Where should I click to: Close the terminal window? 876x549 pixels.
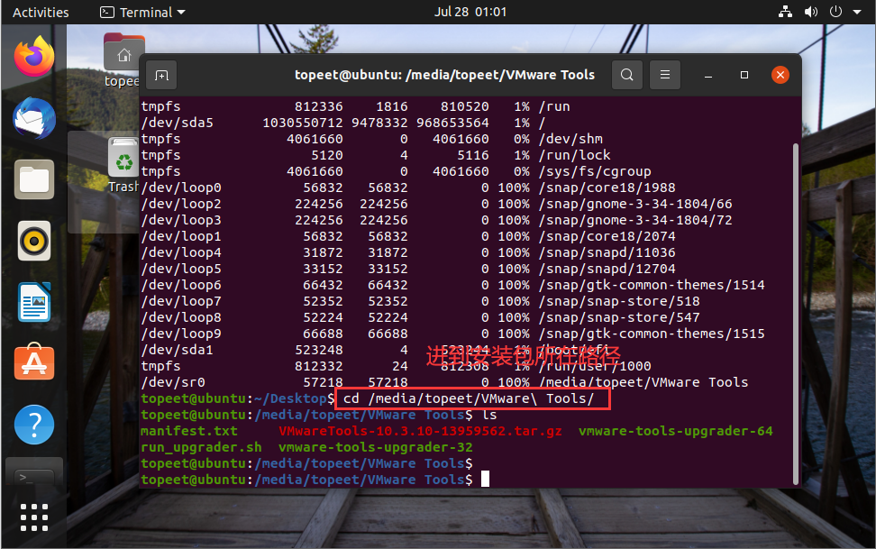tap(780, 75)
